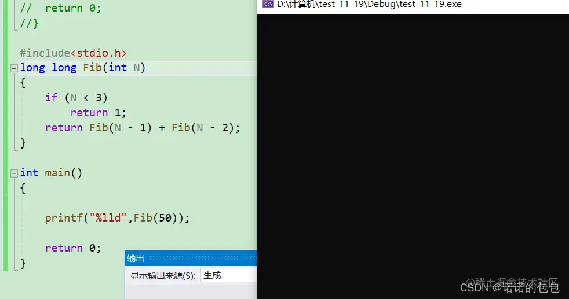Viewport: 569px width, 299px height.
Task: Click inside the black console output area
Action: [413, 157]
